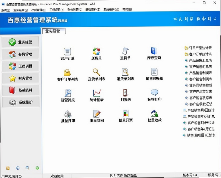The width and height of the screenshot is (221, 178).
Task: Open 客户销售月/日统计 report link
Action: (199, 123)
